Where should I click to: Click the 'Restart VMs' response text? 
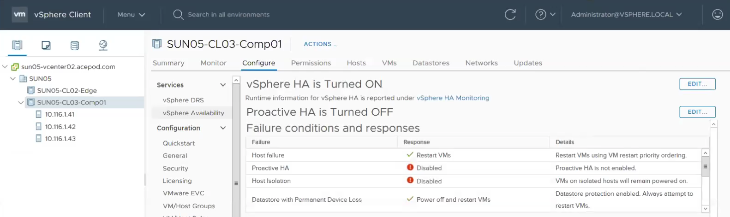[x=433, y=155]
